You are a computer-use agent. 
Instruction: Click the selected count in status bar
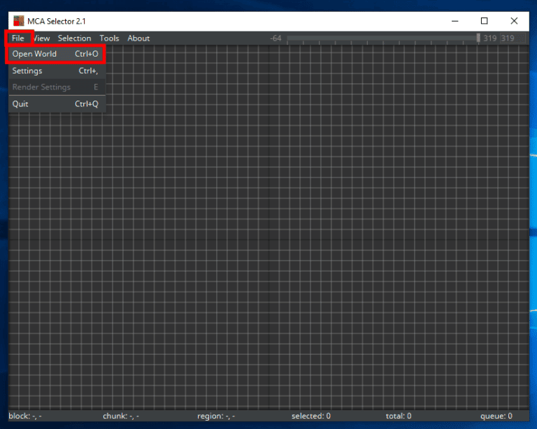coord(311,416)
